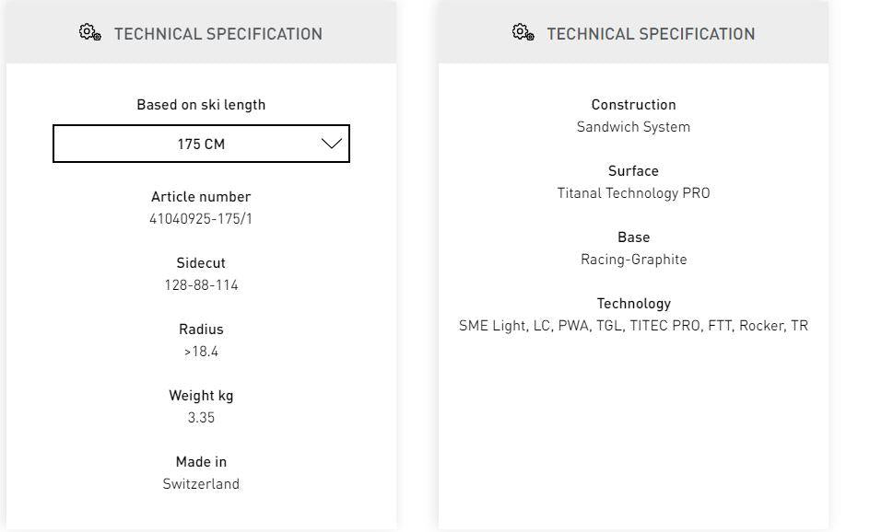Image resolution: width=870 pixels, height=532 pixels.
Task: Click the radius value >18.4
Action: (x=201, y=352)
